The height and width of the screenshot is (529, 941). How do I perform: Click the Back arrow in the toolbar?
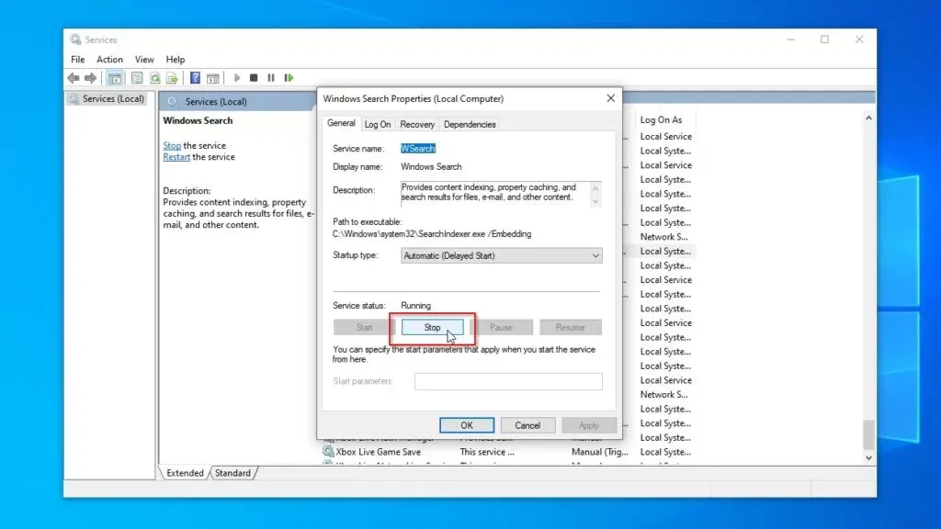(74, 78)
